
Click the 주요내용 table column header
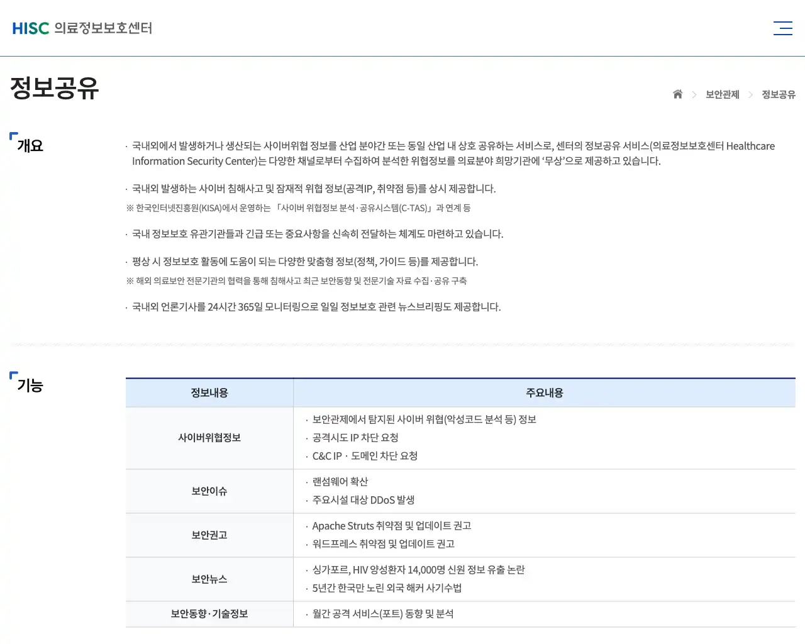point(545,392)
